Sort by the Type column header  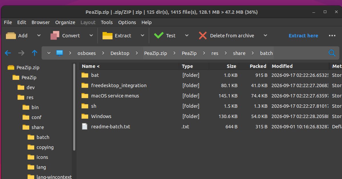coord(194,66)
